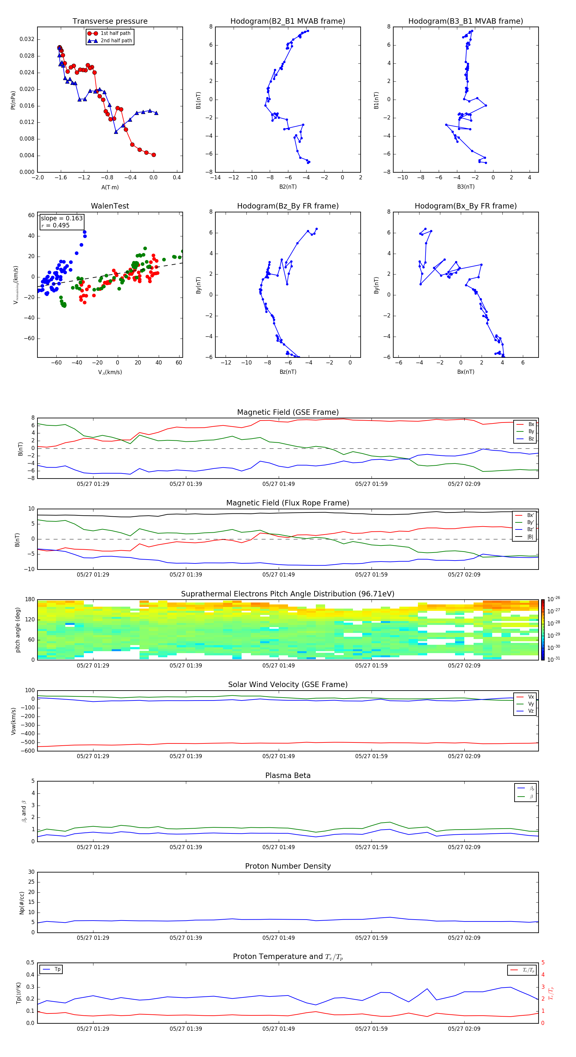Click the 'Vsw(km/s)' y-axis label
Image resolution: width=576 pixels, height=1057 pixels.
click(13, 721)
